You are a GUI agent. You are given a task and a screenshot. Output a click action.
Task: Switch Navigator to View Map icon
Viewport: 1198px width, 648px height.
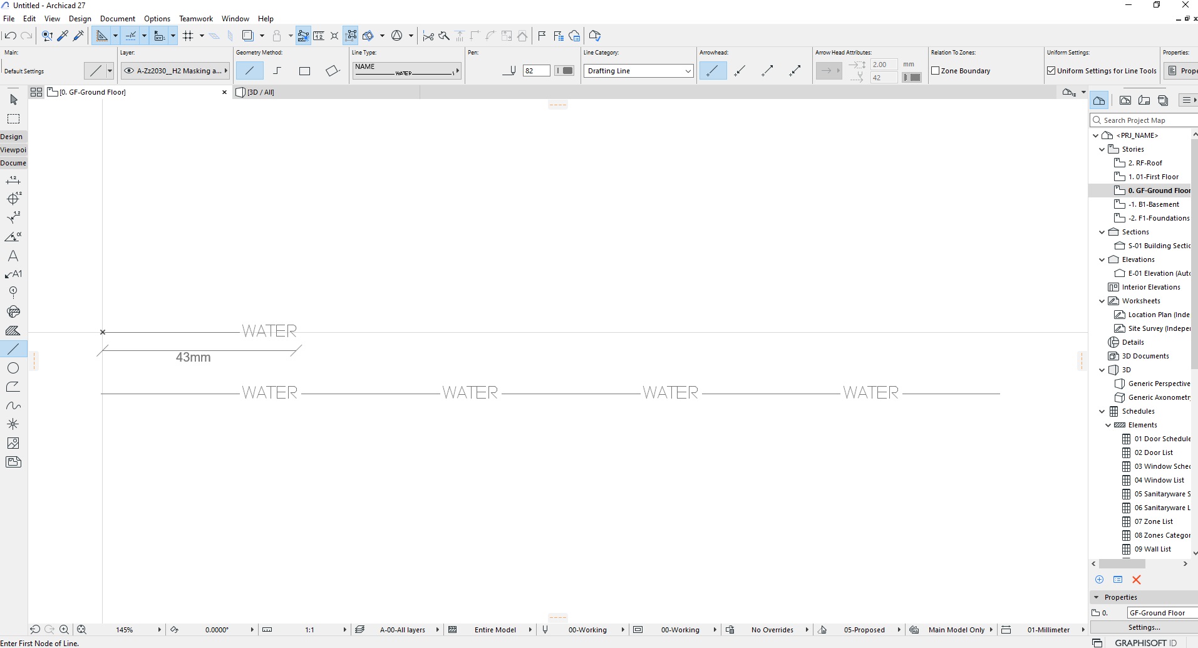click(x=1125, y=100)
